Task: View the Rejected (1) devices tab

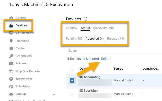Action: [x=115, y=39]
